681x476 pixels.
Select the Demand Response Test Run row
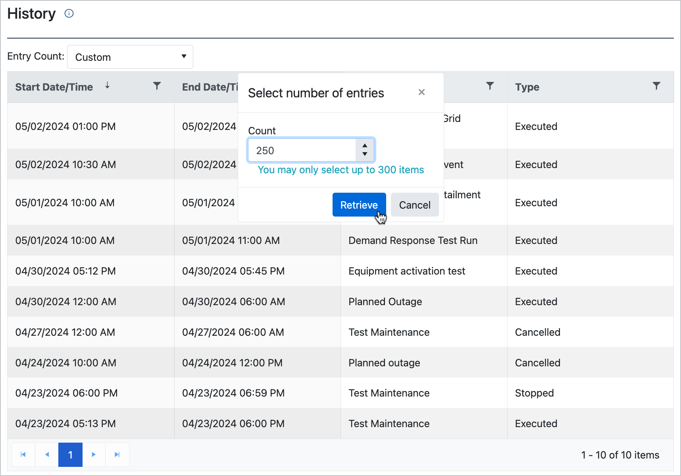tap(413, 240)
